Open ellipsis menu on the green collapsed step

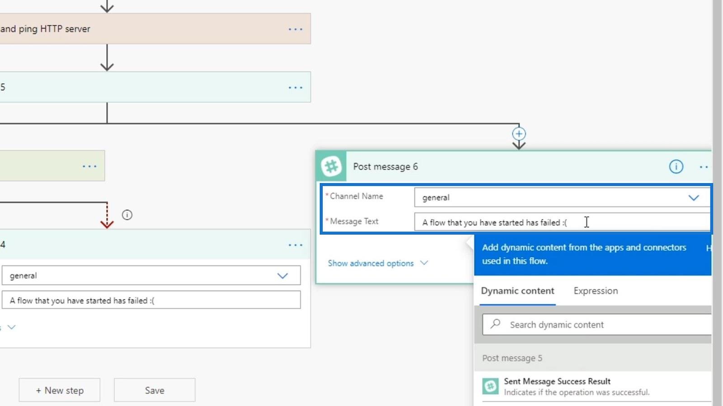tap(89, 166)
